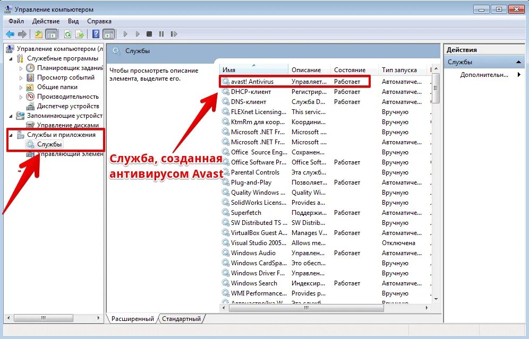The height and width of the screenshot is (339, 529).
Task: Sort by the Описание column header
Action: click(309, 69)
